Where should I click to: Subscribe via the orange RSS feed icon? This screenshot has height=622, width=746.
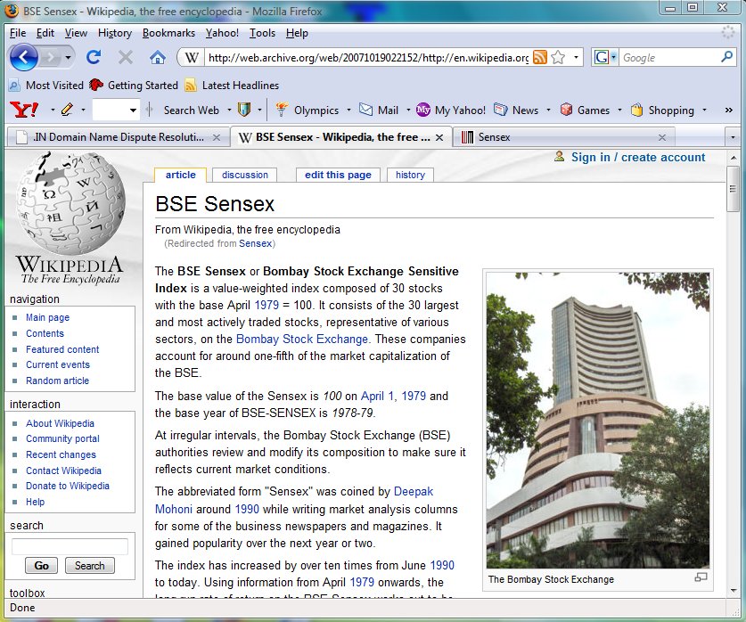pyautogui.click(x=539, y=58)
